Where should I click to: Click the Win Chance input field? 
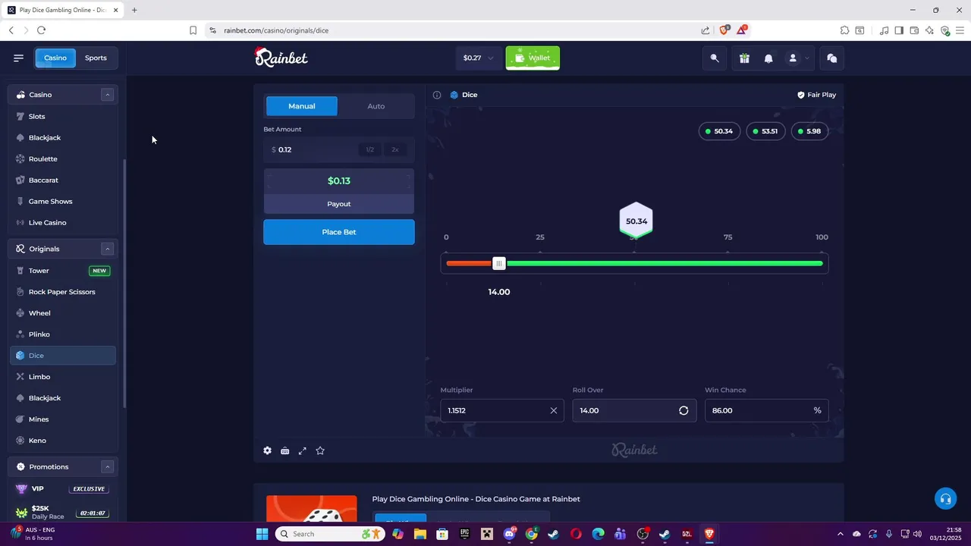(x=766, y=410)
